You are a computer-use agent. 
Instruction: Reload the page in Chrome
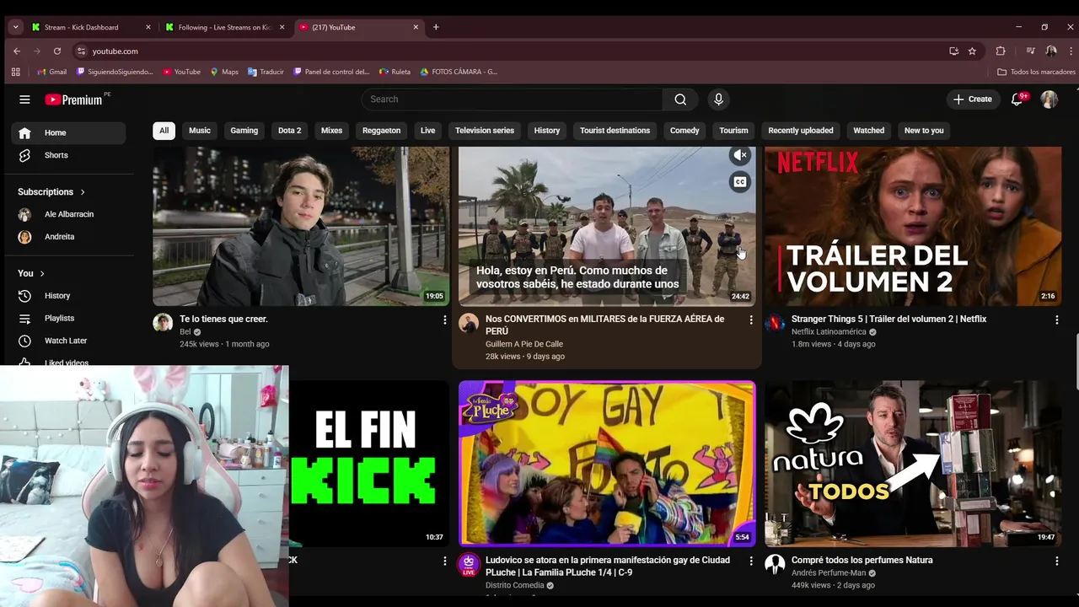(x=56, y=51)
